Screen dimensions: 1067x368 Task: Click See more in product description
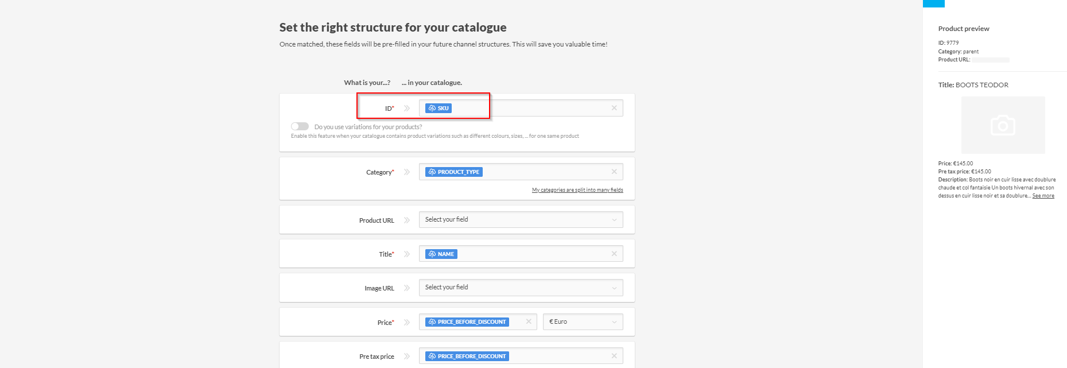[1043, 196]
